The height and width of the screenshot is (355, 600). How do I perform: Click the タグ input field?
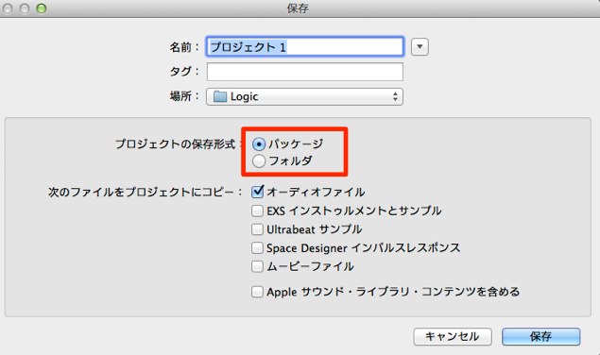point(304,72)
